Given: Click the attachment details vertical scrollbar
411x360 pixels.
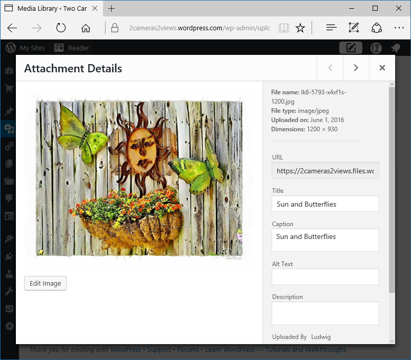Looking at the screenshot, I should click(x=392, y=190).
